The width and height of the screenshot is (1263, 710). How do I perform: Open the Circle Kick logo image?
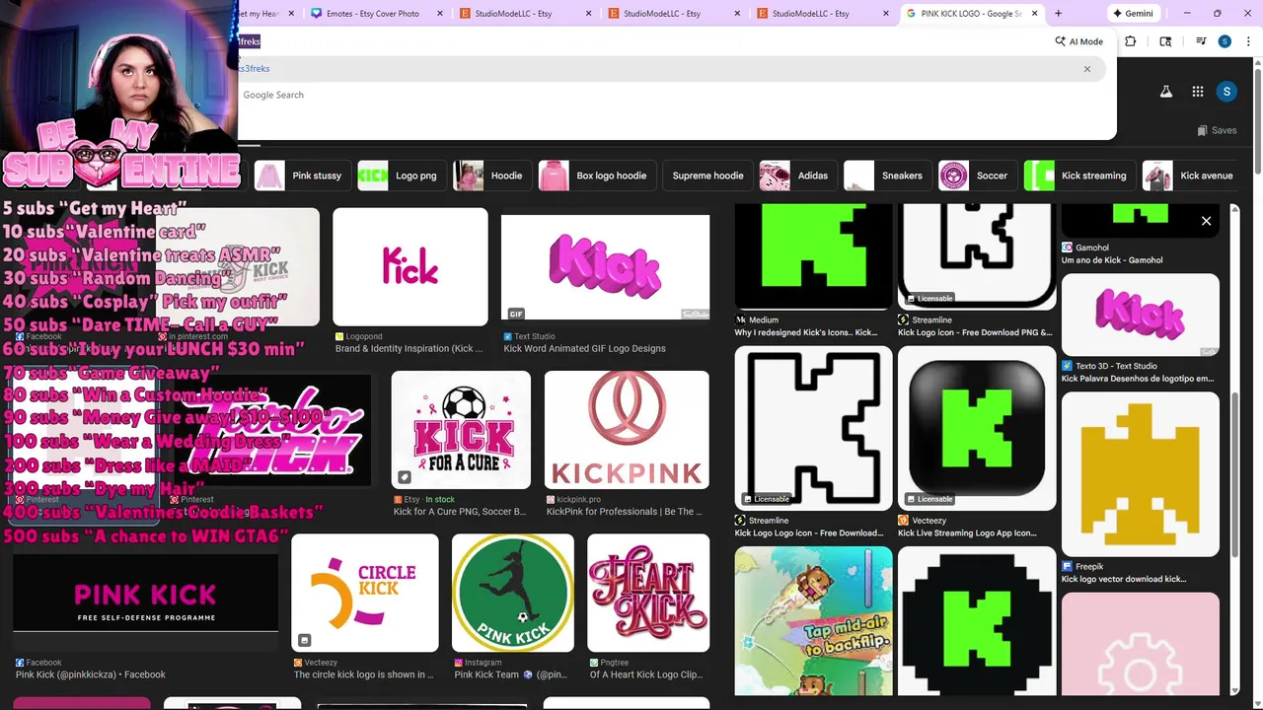tap(365, 593)
